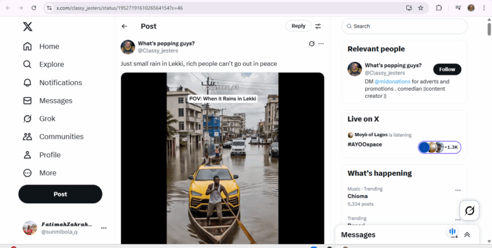Click the Grok sidebar icon

(28, 119)
